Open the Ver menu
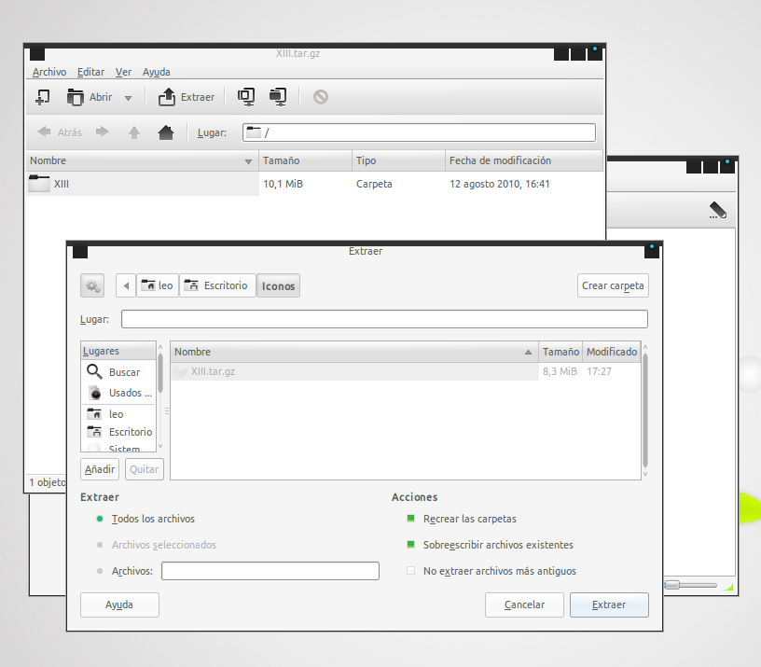 (x=123, y=72)
